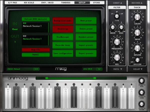The image size is (150, 112).
Task: Play the D#1 black key
Action: 33,97
